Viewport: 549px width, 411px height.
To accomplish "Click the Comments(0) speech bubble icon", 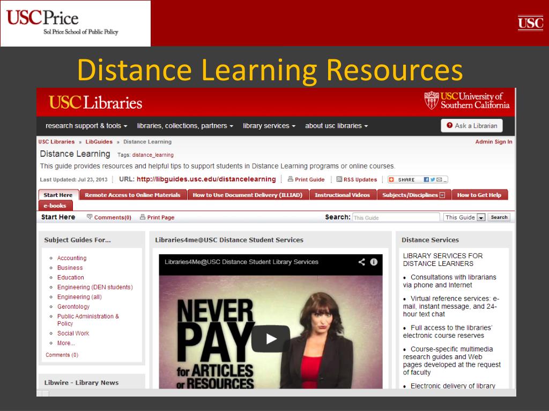I will [90, 217].
